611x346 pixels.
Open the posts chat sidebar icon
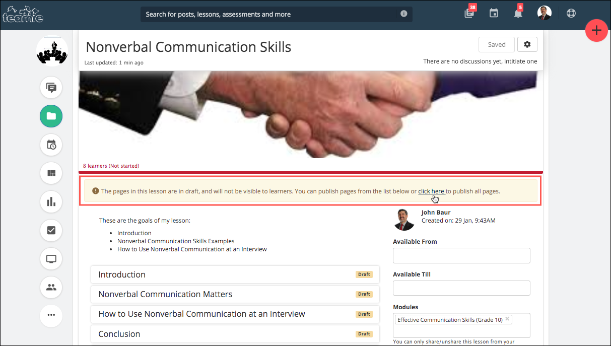coord(51,88)
